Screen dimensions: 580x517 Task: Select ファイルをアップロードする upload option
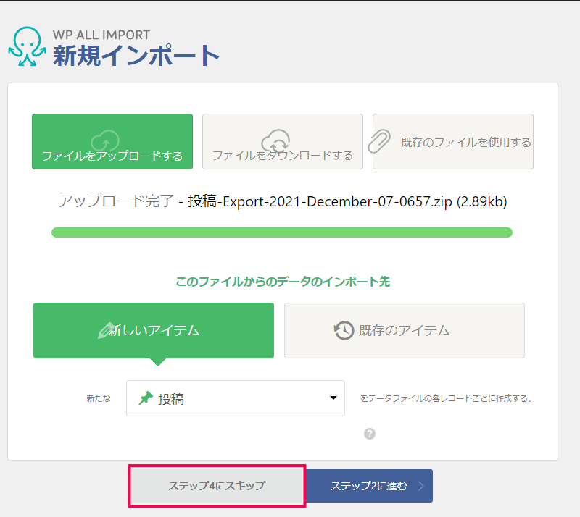point(112,141)
